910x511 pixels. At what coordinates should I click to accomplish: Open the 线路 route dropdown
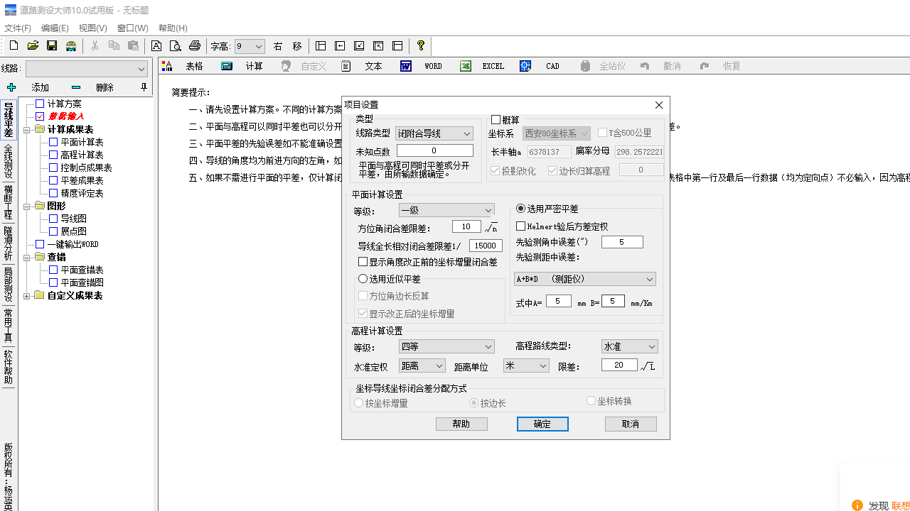(x=87, y=69)
